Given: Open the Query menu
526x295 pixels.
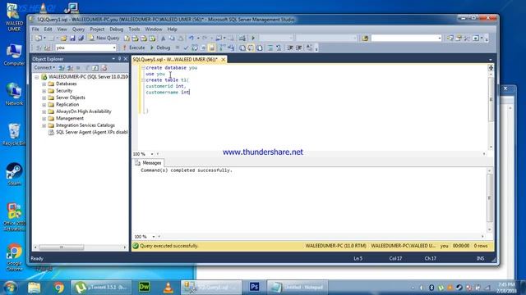Looking at the screenshot, I should tap(78, 29).
